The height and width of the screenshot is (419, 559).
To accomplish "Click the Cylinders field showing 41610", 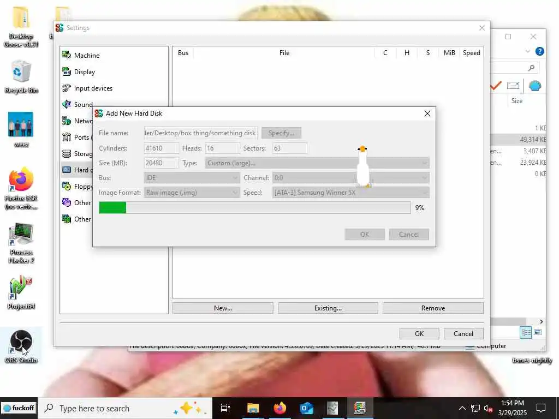I will point(162,148).
